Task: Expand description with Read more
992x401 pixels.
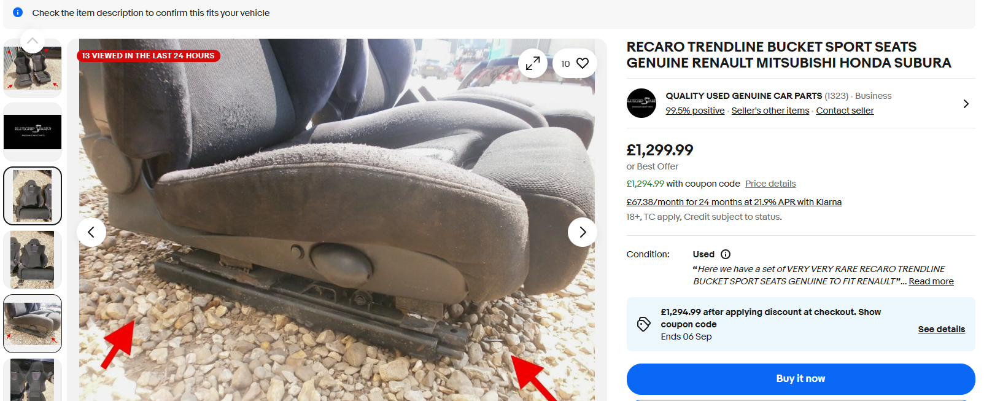Action: point(931,281)
